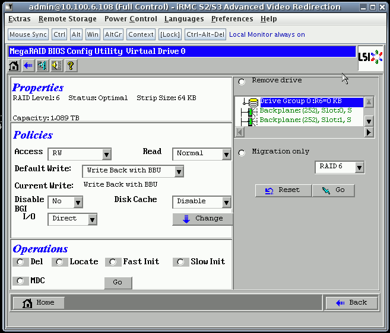The image size is (390, 333).
Task: Open the Preferences menu
Action: [232, 19]
